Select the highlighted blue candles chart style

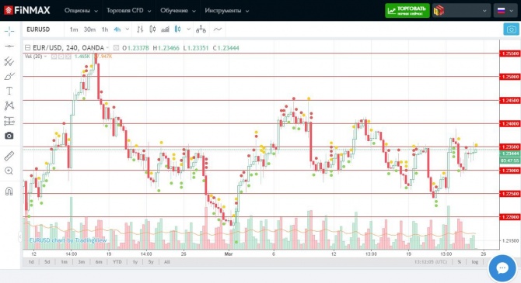click(x=178, y=29)
